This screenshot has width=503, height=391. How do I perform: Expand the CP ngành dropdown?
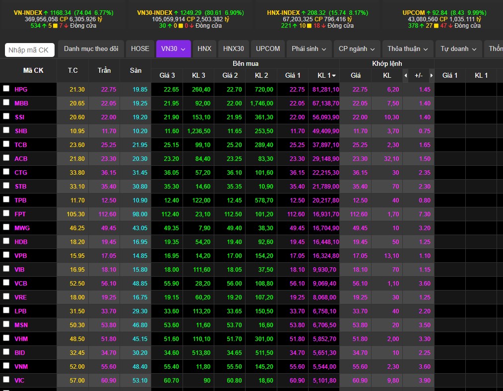(357, 49)
